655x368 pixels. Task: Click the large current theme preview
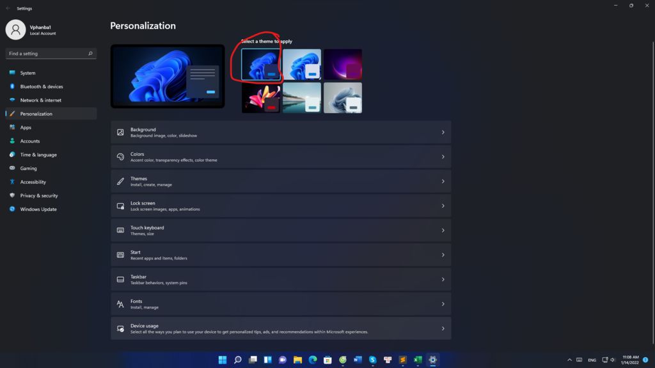(x=168, y=77)
